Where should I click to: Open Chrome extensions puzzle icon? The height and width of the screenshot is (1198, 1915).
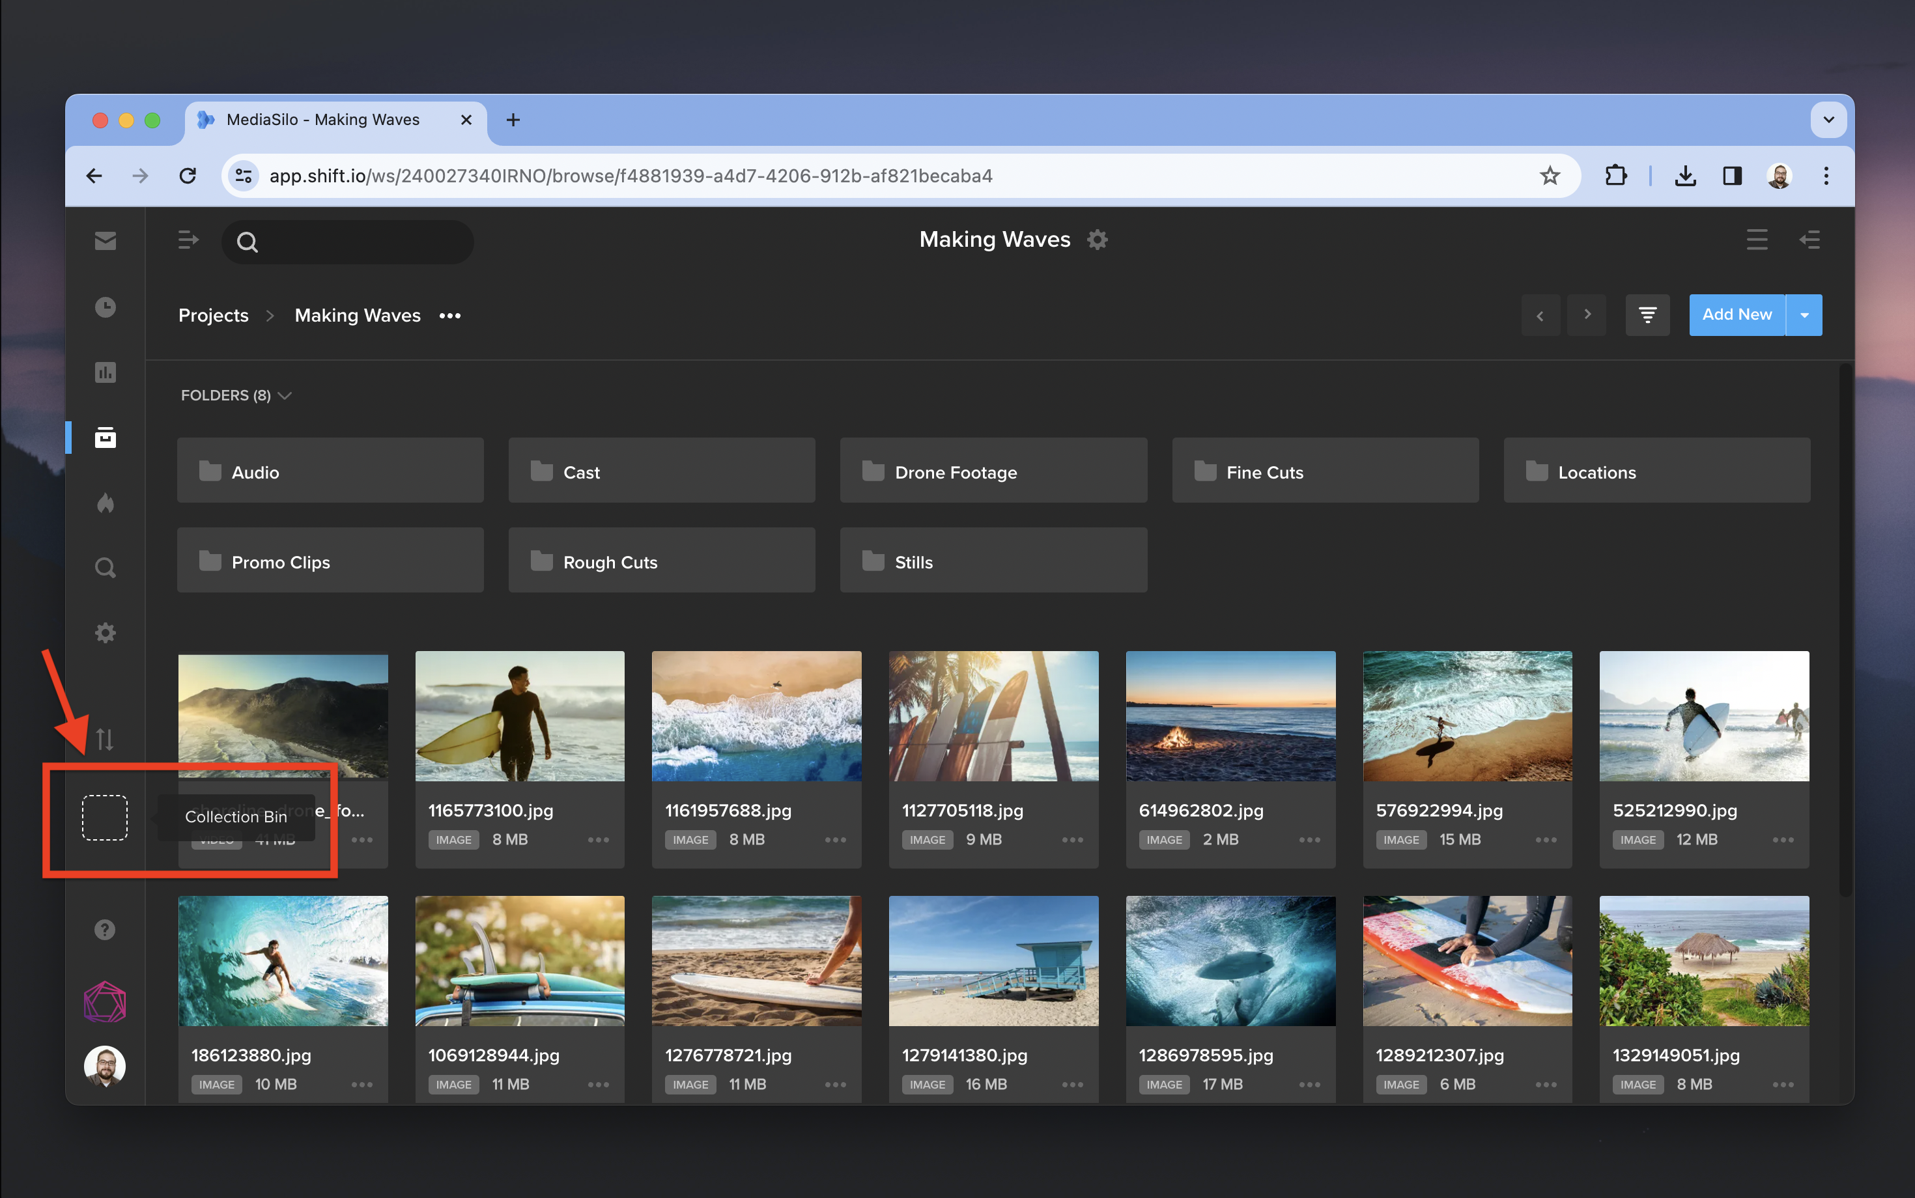1615,176
